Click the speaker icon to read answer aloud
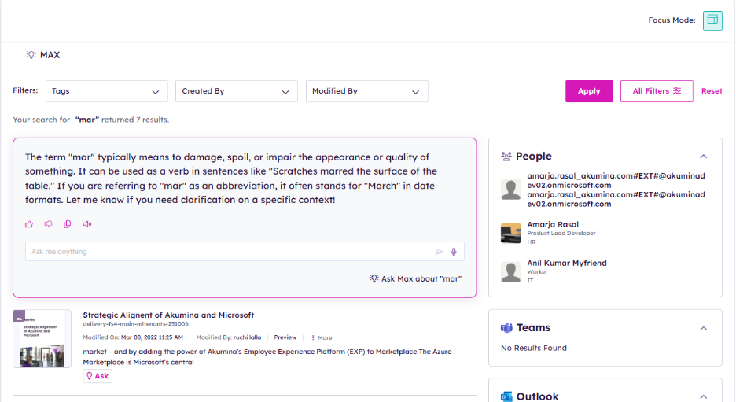The image size is (736, 402). click(x=86, y=224)
